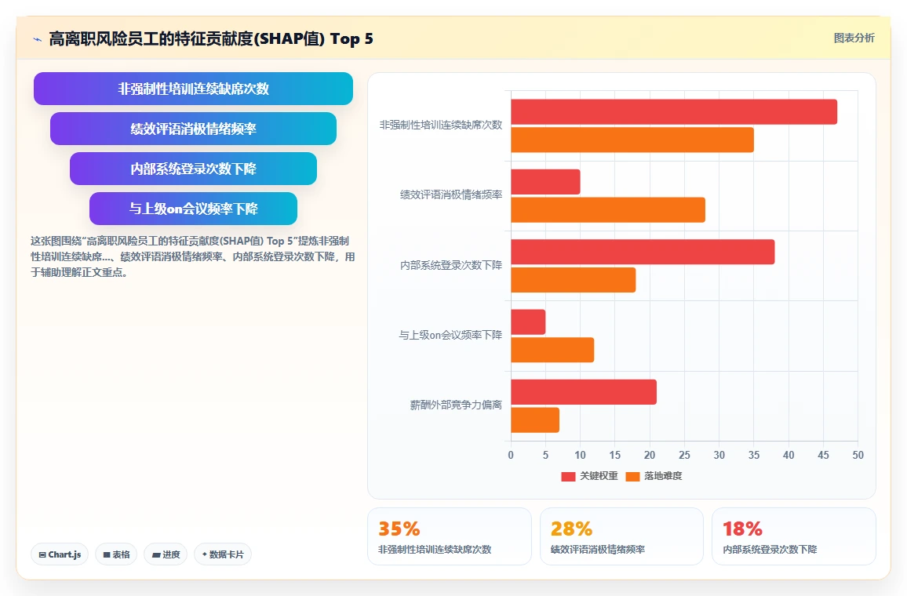Toggle the 关键权重 legend red swatch
The width and height of the screenshot is (907, 596).
(568, 476)
